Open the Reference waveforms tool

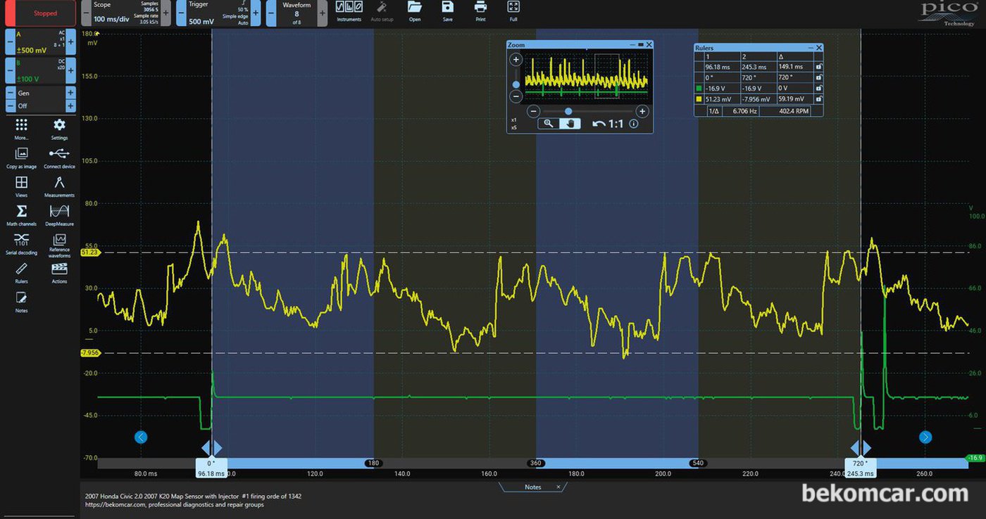(x=59, y=245)
